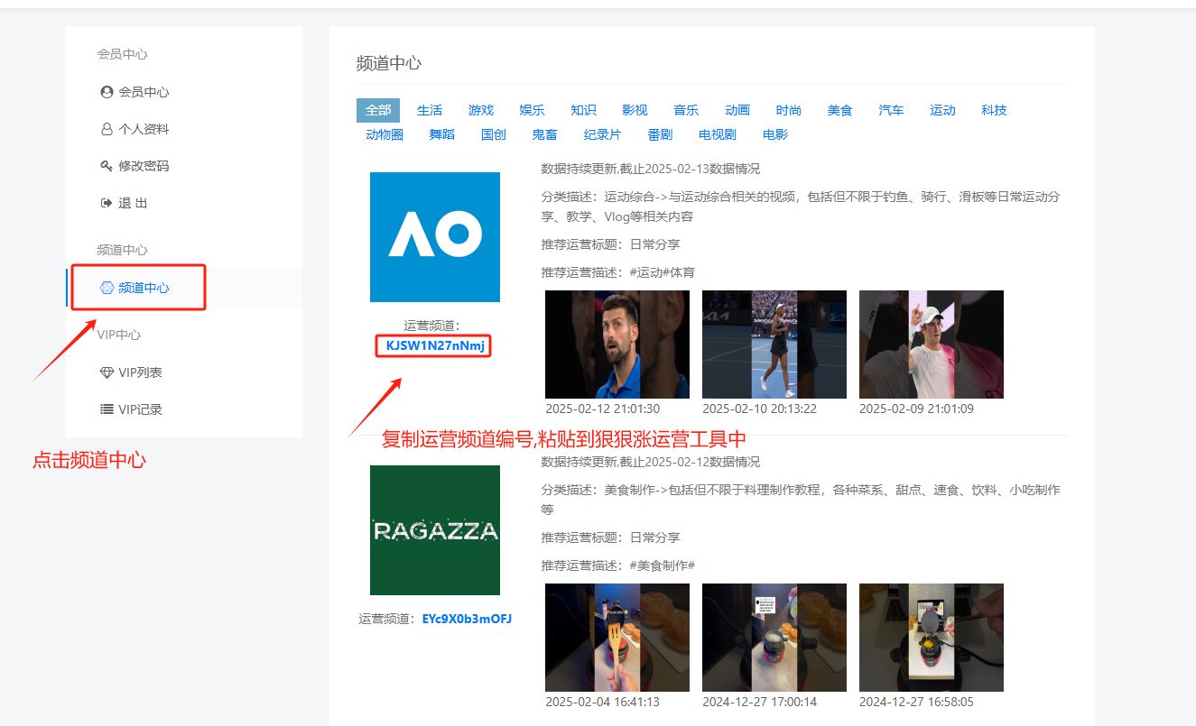This screenshot has height=726, width=1196.
Task: Select the 知识 category tab
Action: [583, 110]
